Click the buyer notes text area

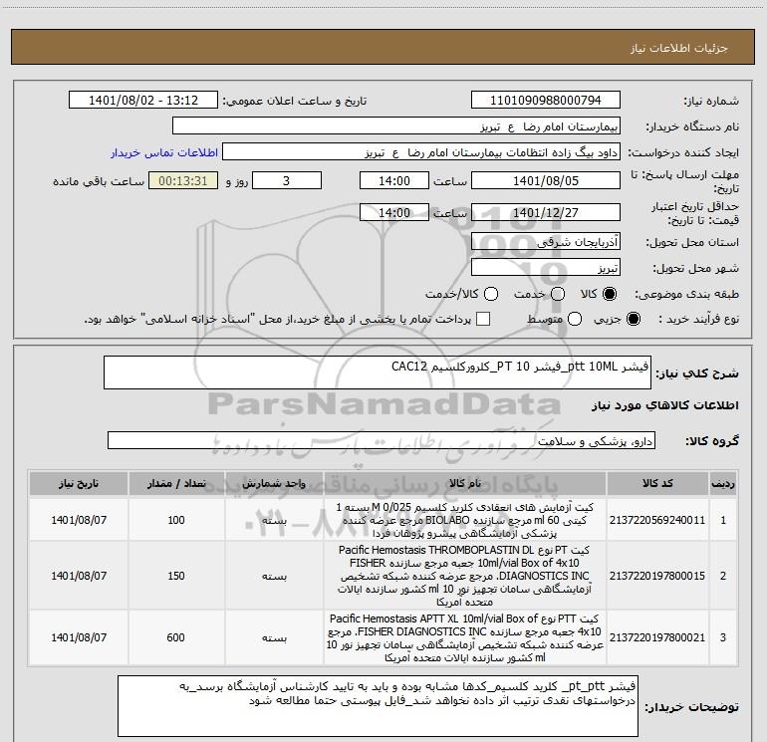pos(378,706)
